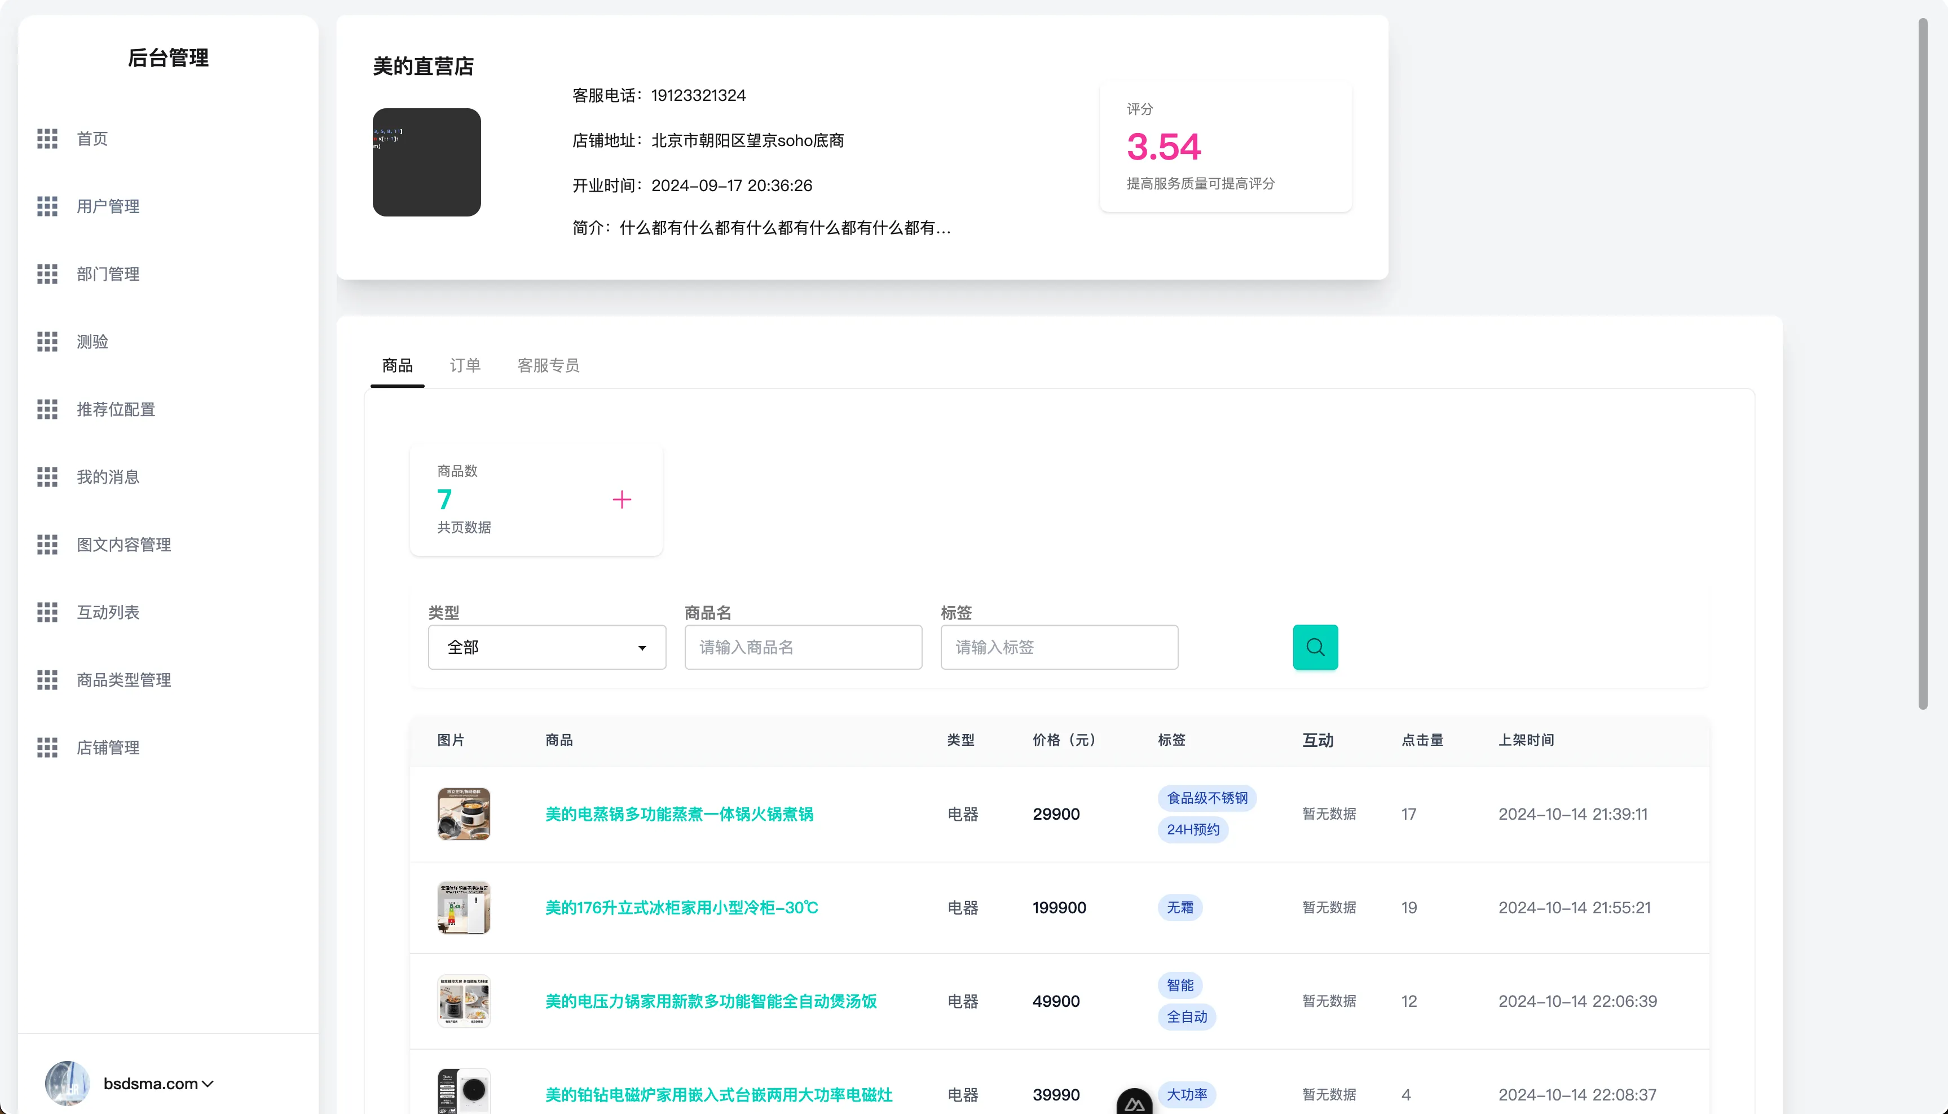Click the 用户管理 icon in the sidebar
Image resolution: width=1948 pixels, height=1114 pixels.
pos(47,206)
